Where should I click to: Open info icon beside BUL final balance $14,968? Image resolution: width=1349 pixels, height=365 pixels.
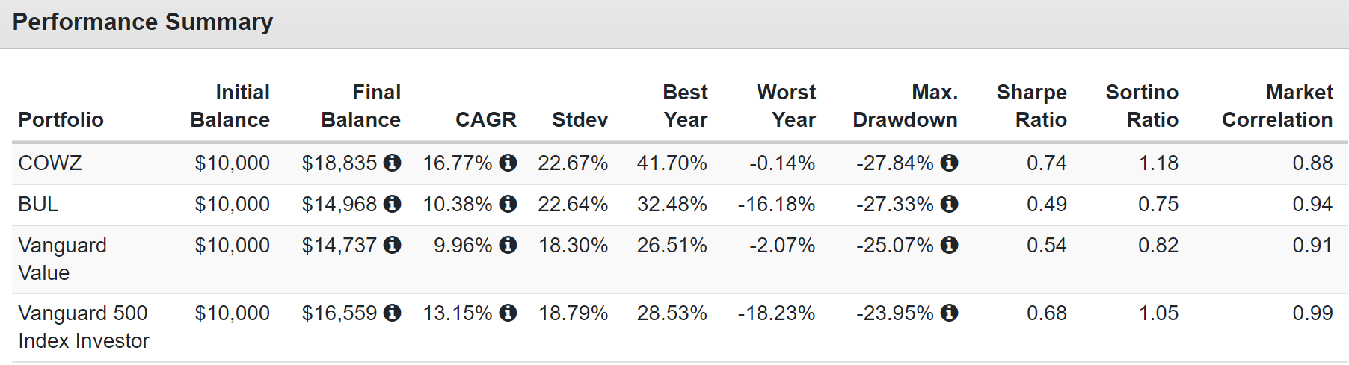pyautogui.click(x=392, y=204)
